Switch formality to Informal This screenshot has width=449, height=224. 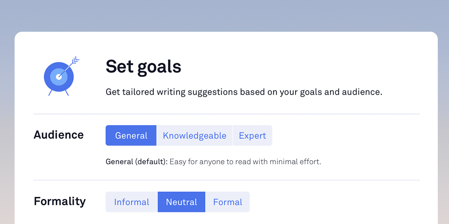(x=132, y=202)
